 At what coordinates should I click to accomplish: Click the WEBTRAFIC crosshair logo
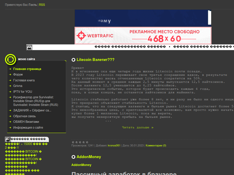click(x=81, y=36)
